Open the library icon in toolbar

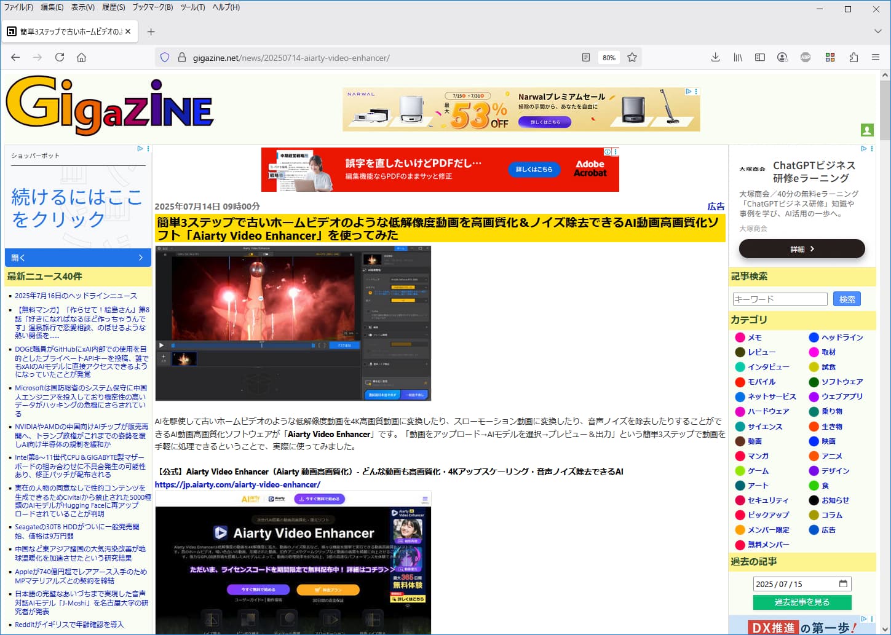click(x=738, y=57)
